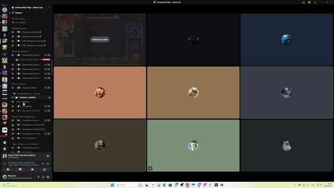Join voice channel Приватный канал 1
This screenshot has width=334, height=188.
(31, 55)
